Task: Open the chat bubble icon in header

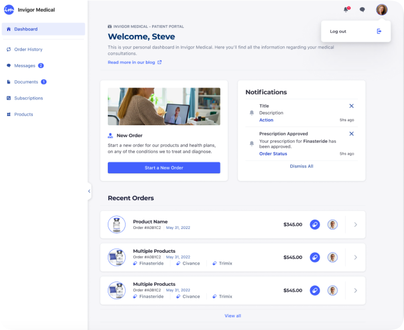Action: [x=362, y=10]
